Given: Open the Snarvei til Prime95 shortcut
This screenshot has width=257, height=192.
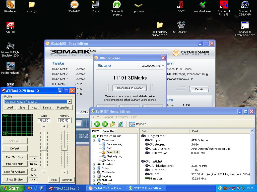Looking at the screenshot, I should pos(224,8).
